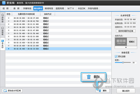Image resolution: width=140 pixels, height=94 pixels.
Task: Click the 去除方式 column header
Action: click(48, 14)
